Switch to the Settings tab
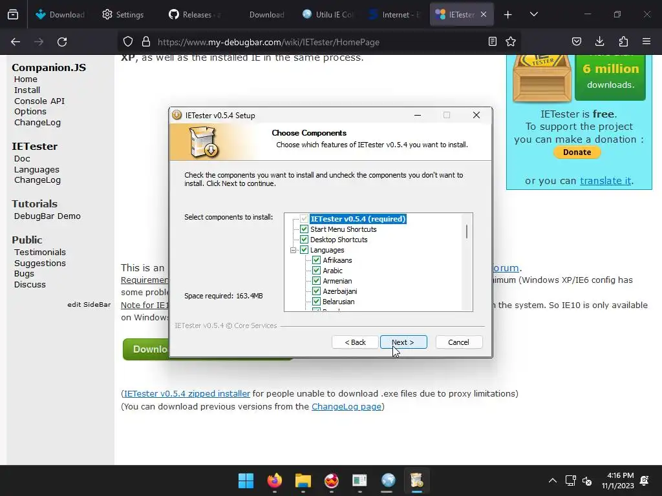This screenshot has height=496, width=662. click(x=123, y=14)
